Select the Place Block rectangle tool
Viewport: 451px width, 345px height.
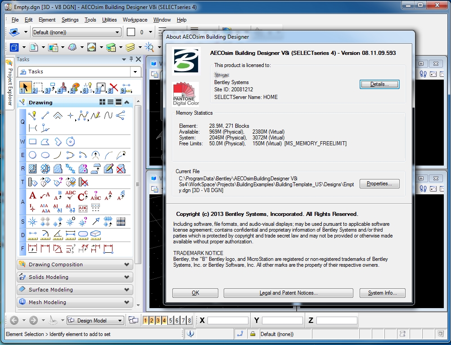pyautogui.click(x=32, y=141)
